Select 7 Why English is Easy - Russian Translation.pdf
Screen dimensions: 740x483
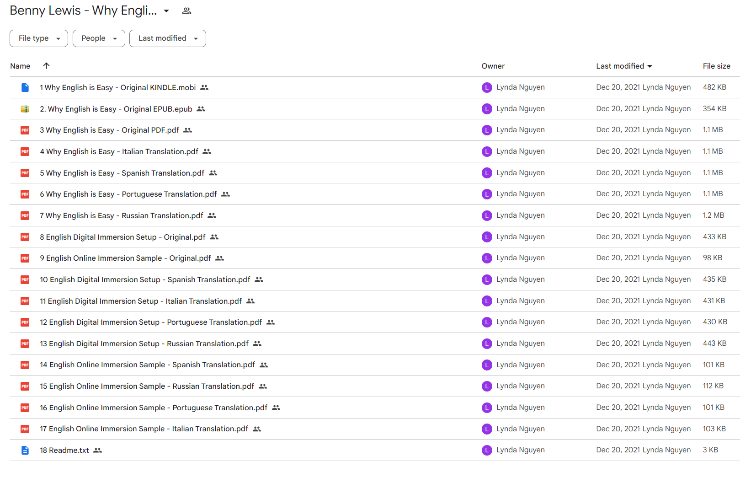tap(122, 215)
